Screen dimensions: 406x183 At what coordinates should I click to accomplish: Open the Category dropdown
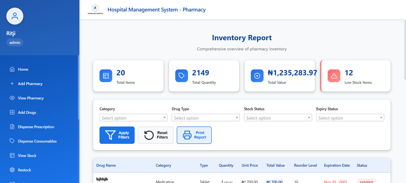[133, 118]
